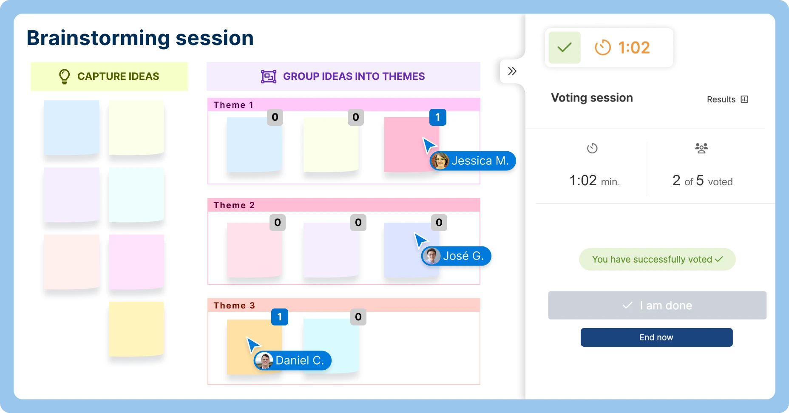
Task: Click José G.'s avatar on cursor label
Action: click(x=431, y=256)
